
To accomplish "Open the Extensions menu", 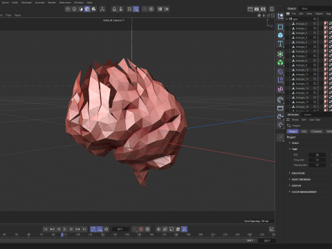I will tap(65, 3).
